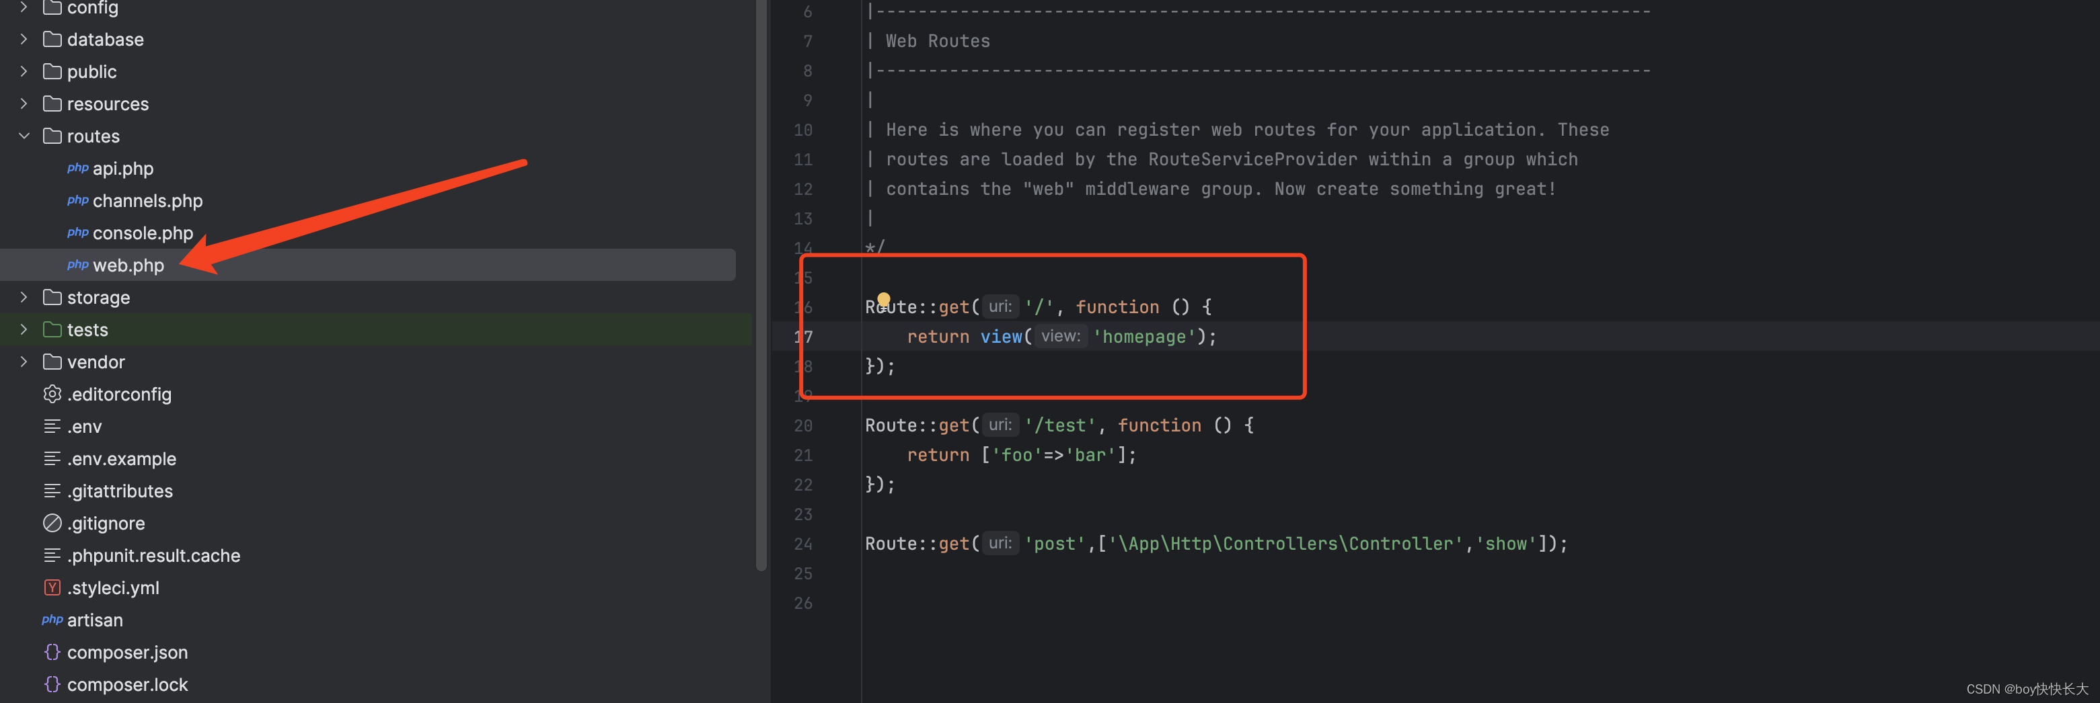
Task: Click the php icon beside channels.php
Action: point(77,200)
